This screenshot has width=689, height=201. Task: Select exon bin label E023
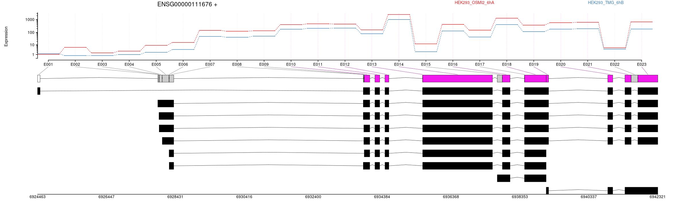click(x=642, y=64)
